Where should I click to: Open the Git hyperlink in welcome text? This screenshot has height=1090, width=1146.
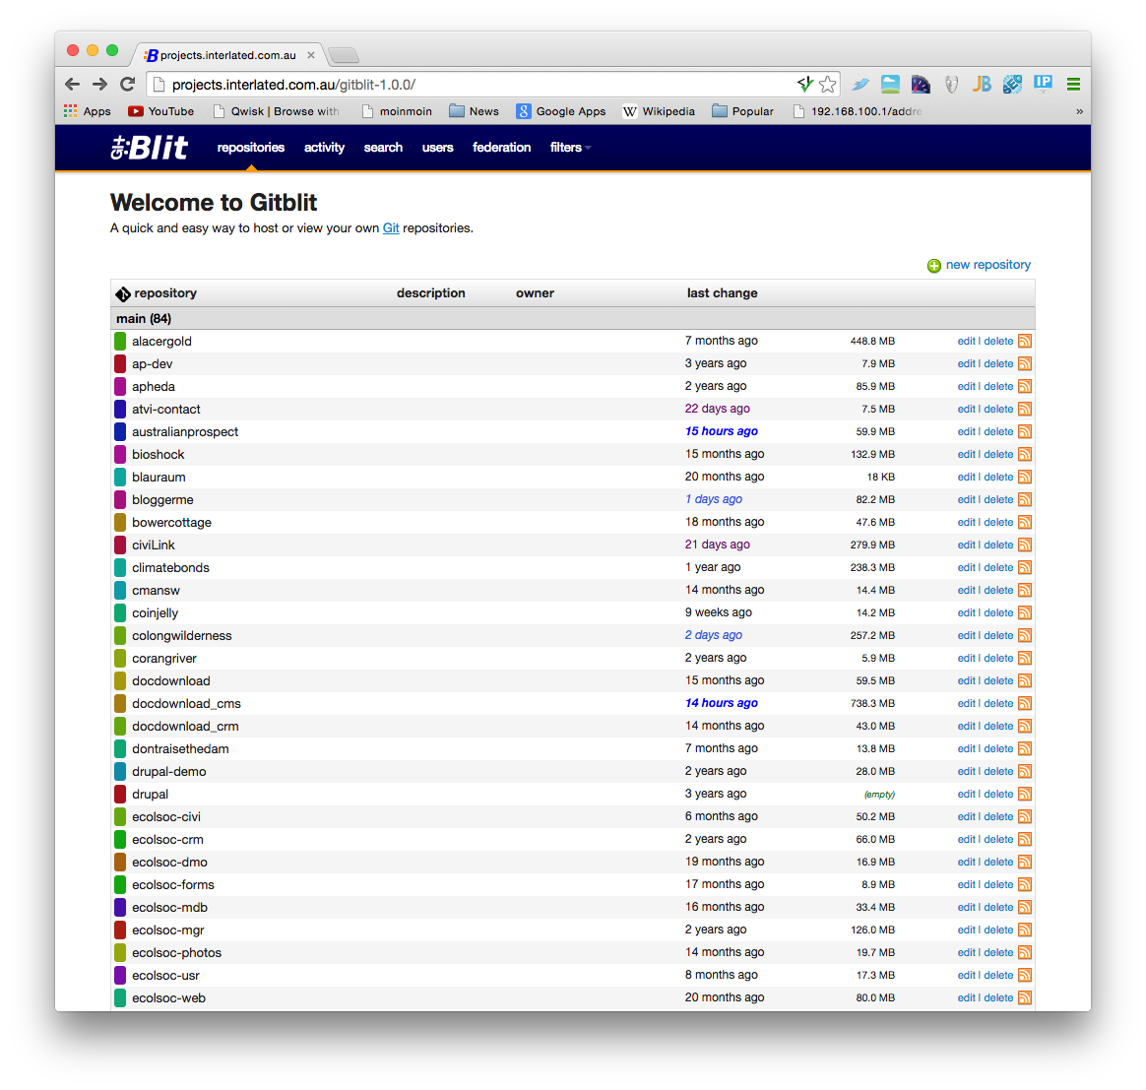[390, 227]
